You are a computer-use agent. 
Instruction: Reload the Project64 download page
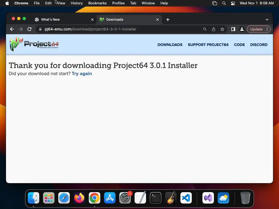29,29
